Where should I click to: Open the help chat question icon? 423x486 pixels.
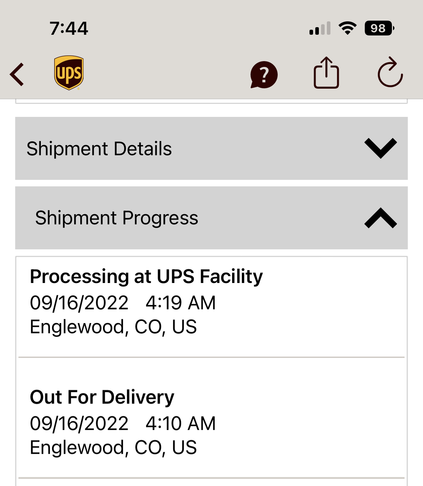[264, 75]
